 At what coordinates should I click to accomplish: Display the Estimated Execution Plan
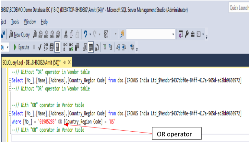point(46,47)
